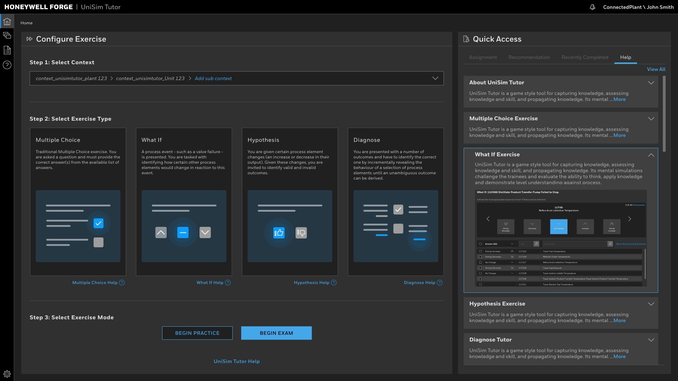Tick the checkbox for row 11TI30
The width and height of the screenshot is (678, 381).
point(480,279)
